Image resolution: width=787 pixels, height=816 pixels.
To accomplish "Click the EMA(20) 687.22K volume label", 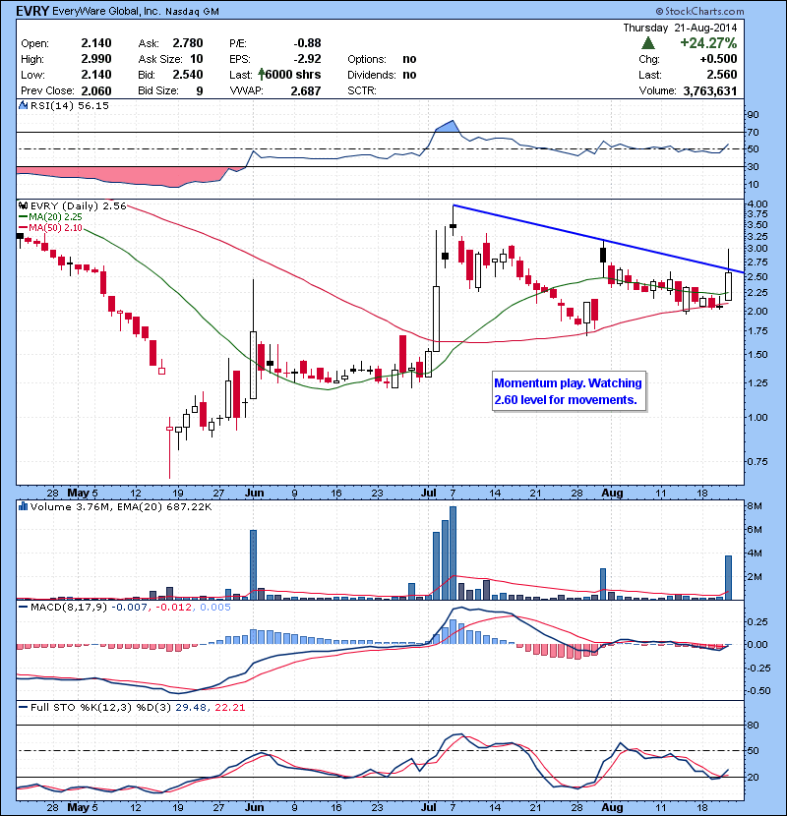I will pos(163,507).
